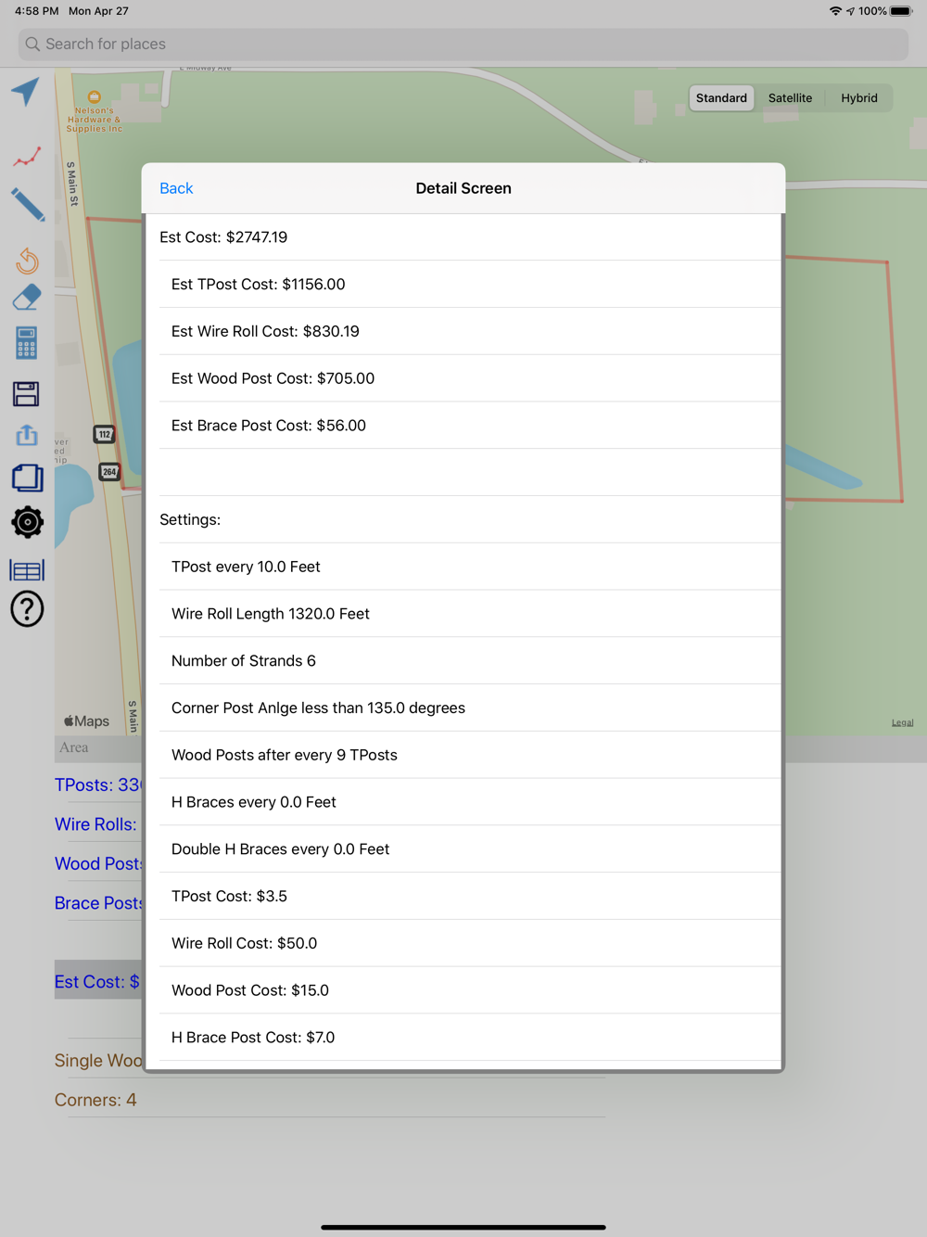Click the Search for places field
Screen dimensions: 927x1237
[463, 44]
